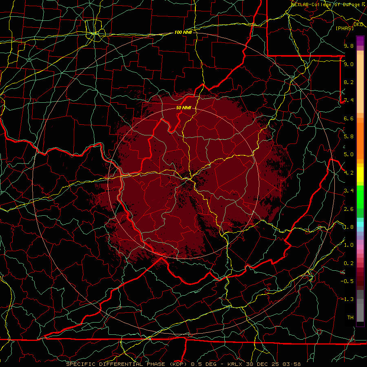Click the 6.6 scale value
Image resolution: width=367 pixels, height=367 pixels.
349,118
